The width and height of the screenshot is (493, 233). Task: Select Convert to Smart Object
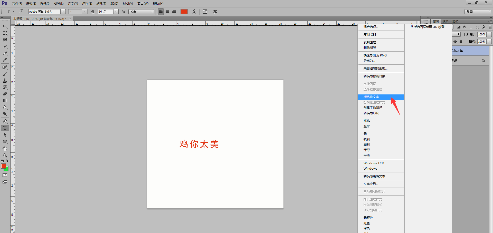coord(381,76)
